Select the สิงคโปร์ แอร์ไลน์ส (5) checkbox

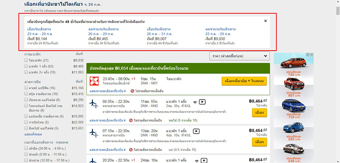pos(26,128)
